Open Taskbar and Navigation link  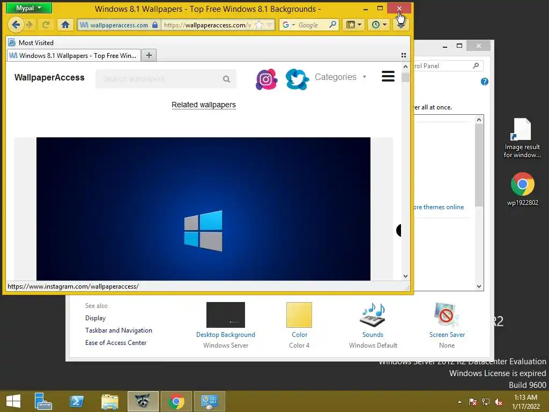[118, 330]
